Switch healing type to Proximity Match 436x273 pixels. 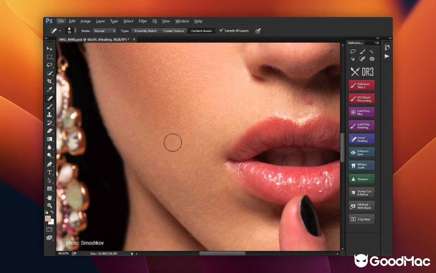(x=145, y=31)
